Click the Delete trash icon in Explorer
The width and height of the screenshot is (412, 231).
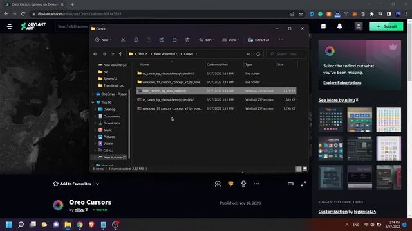click(187, 40)
